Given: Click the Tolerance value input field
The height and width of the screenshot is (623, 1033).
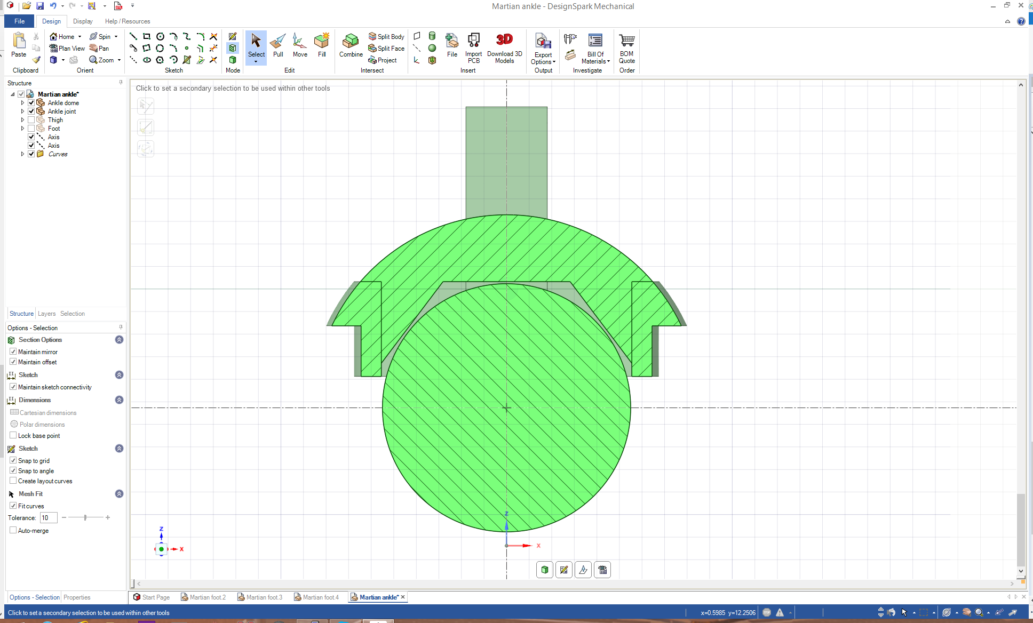Looking at the screenshot, I should pyautogui.click(x=49, y=517).
